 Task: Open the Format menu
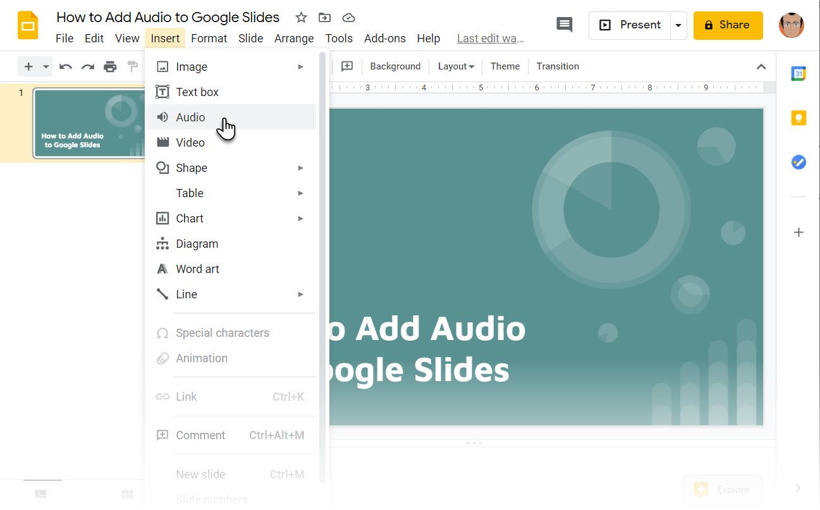(x=209, y=38)
